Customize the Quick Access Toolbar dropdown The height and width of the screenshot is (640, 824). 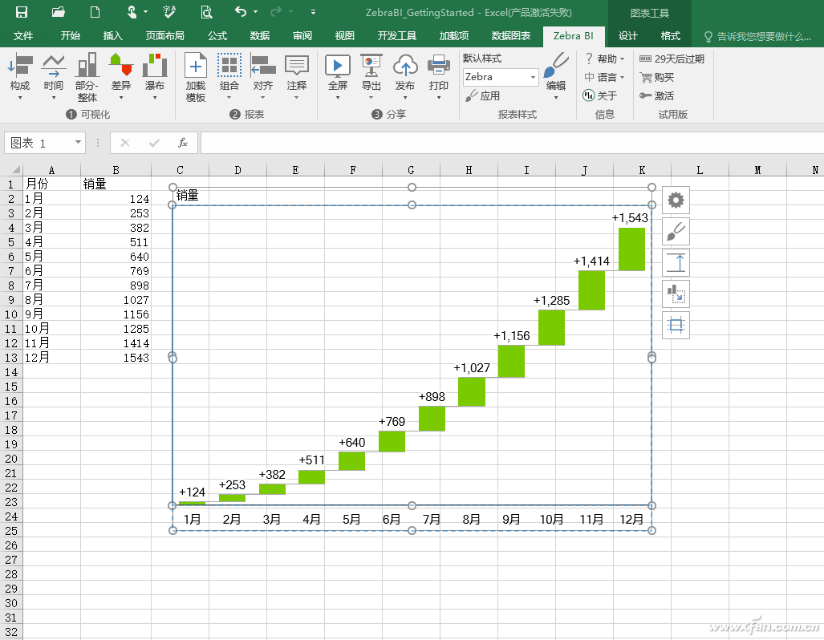pos(313,11)
